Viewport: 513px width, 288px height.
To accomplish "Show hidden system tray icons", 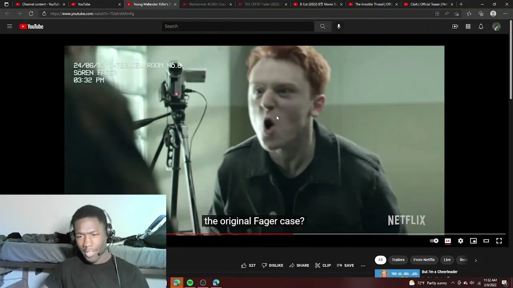I will pos(453,283).
